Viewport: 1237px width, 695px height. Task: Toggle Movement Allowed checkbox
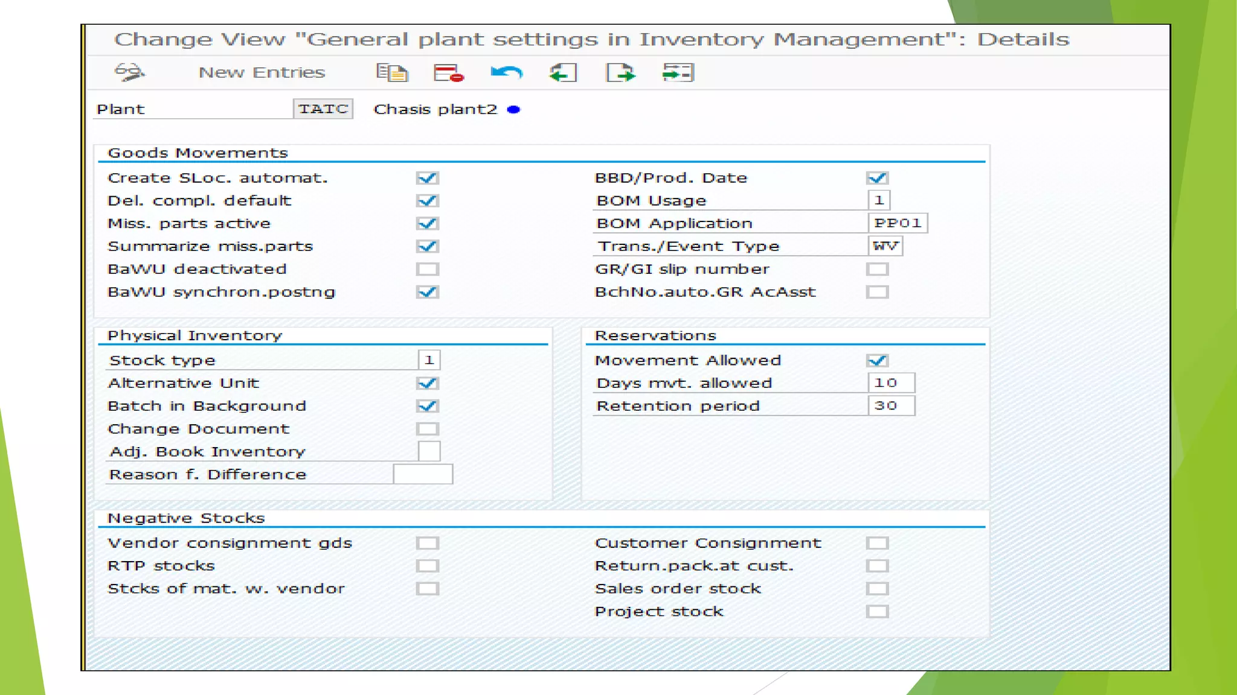pos(877,361)
